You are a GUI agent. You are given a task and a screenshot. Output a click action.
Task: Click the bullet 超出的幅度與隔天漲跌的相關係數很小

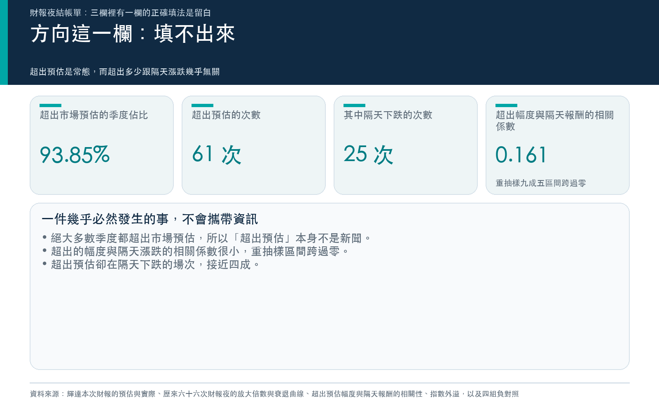point(195,251)
